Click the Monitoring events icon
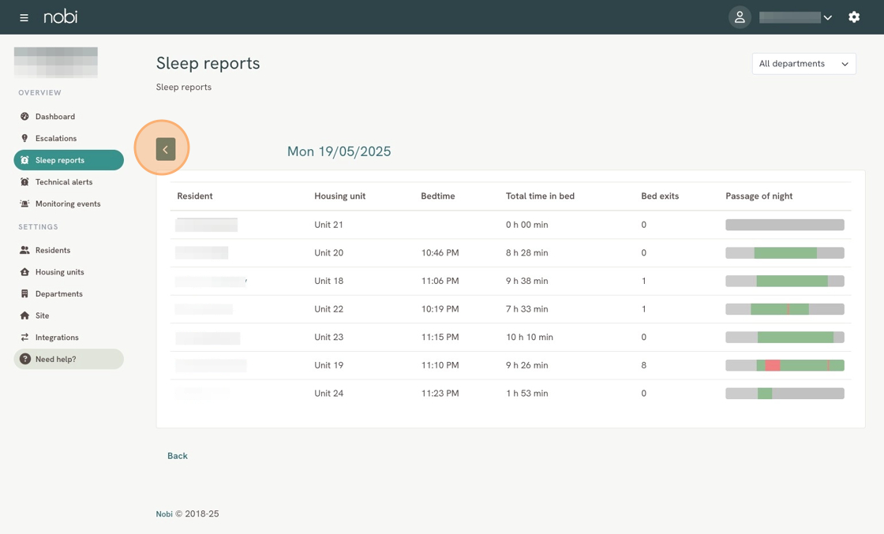Image resolution: width=884 pixels, height=534 pixels. tap(24, 204)
